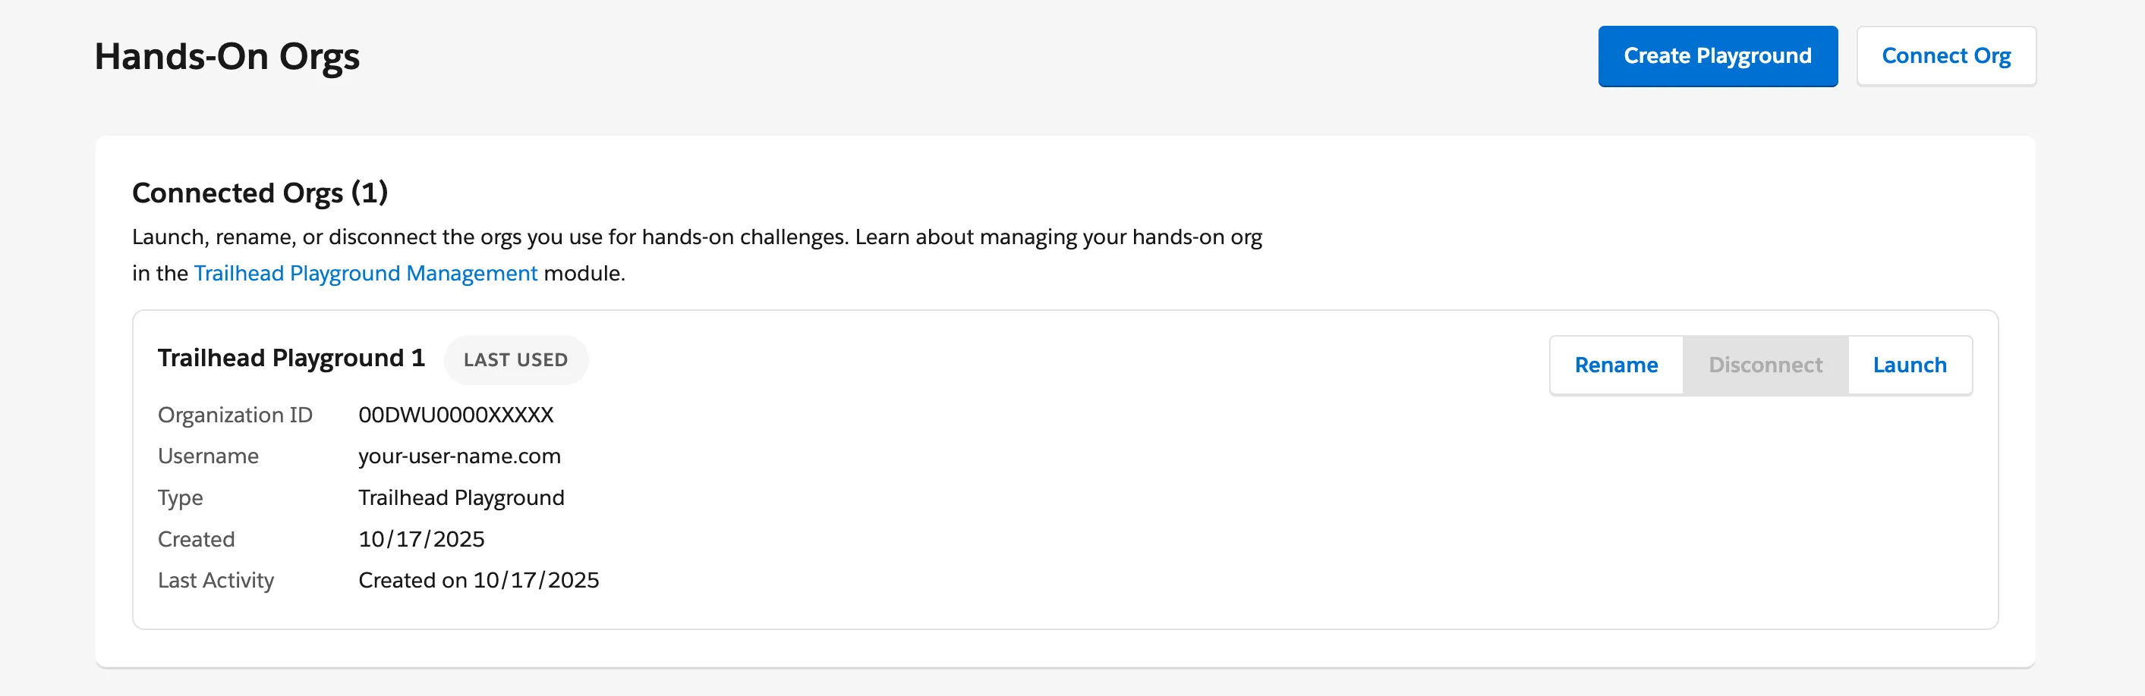This screenshot has height=696, width=2145.
Task: Click the Organization ID field label
Action: coord(235,415)
